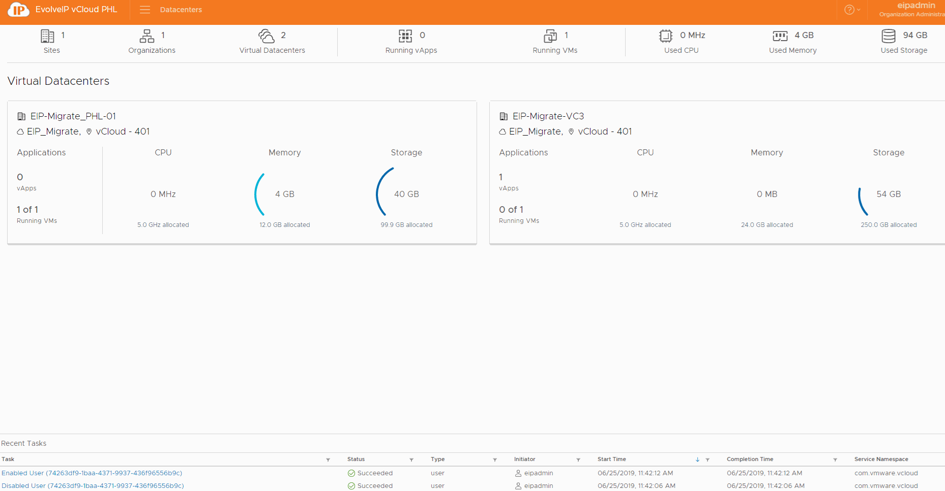Click the building icon beside EIP-Migrate_PHL-01
945x491 pixels.
pos(21,116)
